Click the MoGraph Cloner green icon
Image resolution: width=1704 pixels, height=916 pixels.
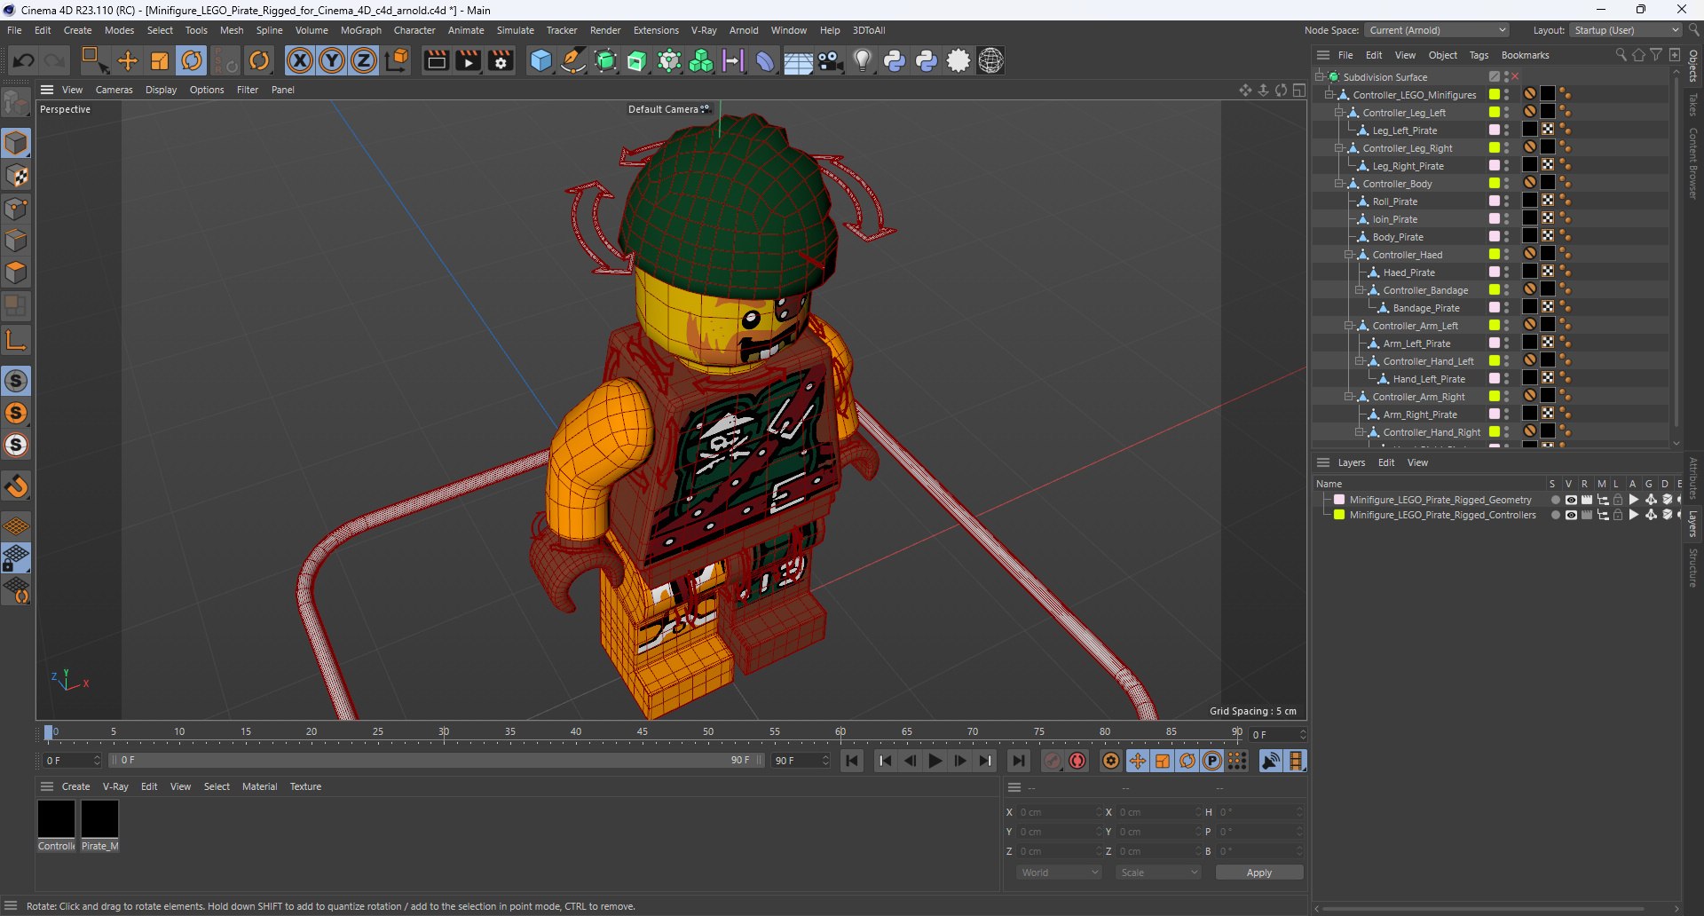tap(701, 61)
